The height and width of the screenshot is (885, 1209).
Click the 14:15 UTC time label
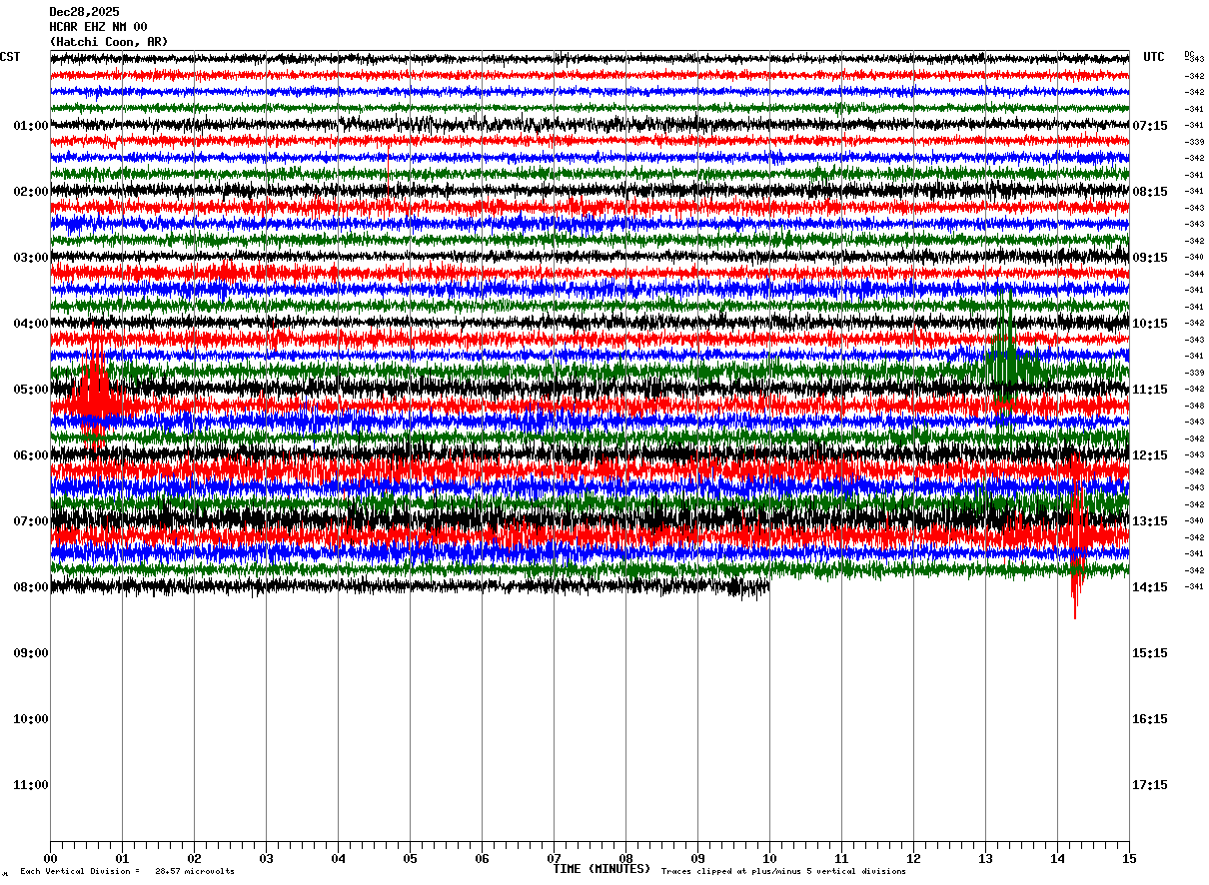pos(1151,587)
